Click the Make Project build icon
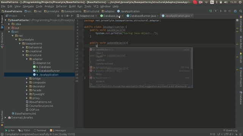Screen dimensions: 243x136 click(x=211, y=11)
